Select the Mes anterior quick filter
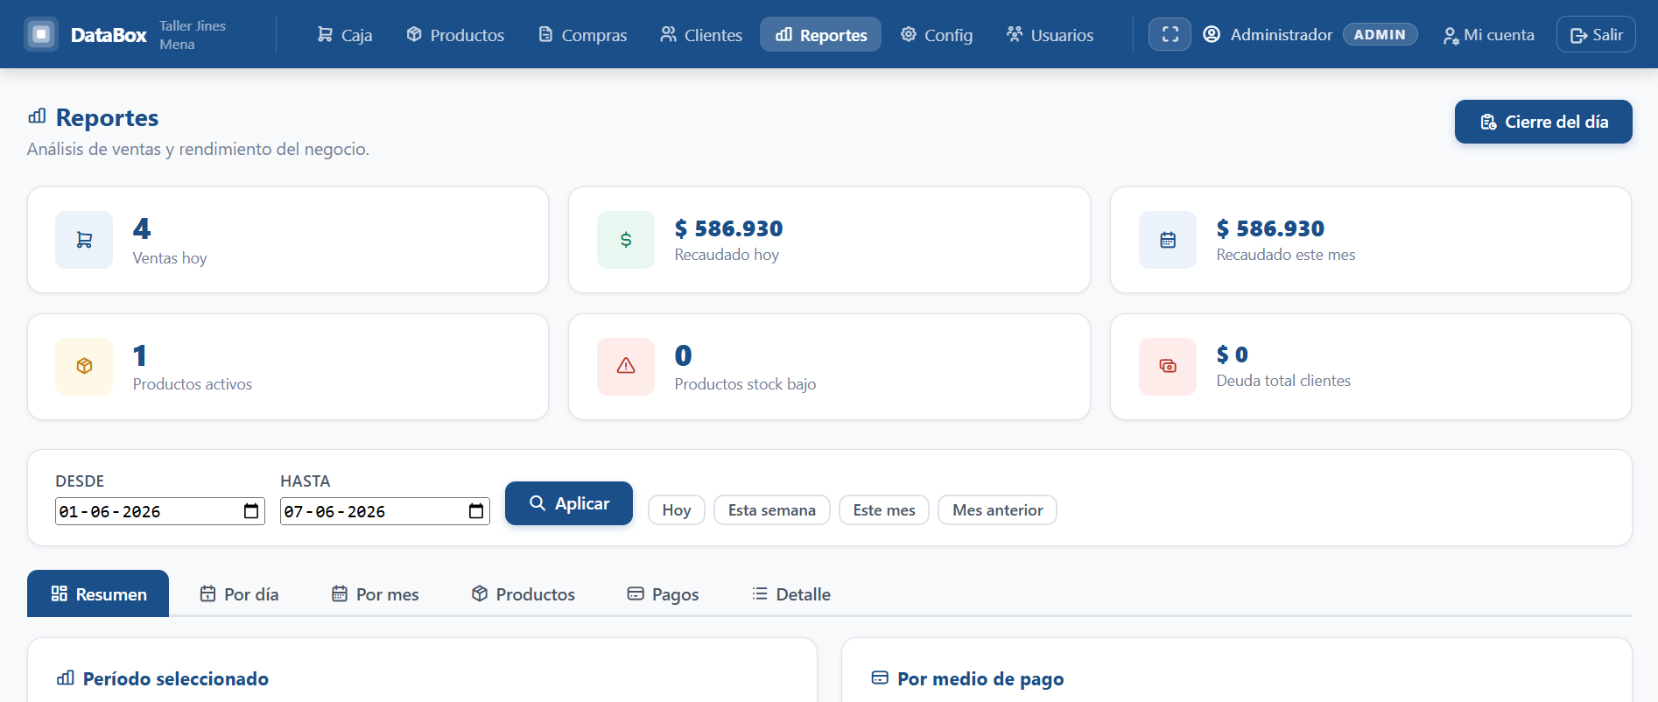The height and width of the screenshot is (702, 1658). pyautogui.click(x=997, y=510)
